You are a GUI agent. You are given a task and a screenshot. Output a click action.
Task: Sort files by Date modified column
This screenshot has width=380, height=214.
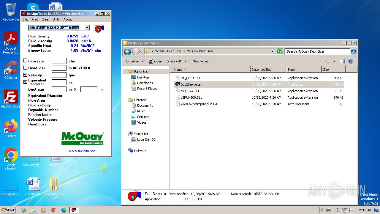[x=268, y=70]
